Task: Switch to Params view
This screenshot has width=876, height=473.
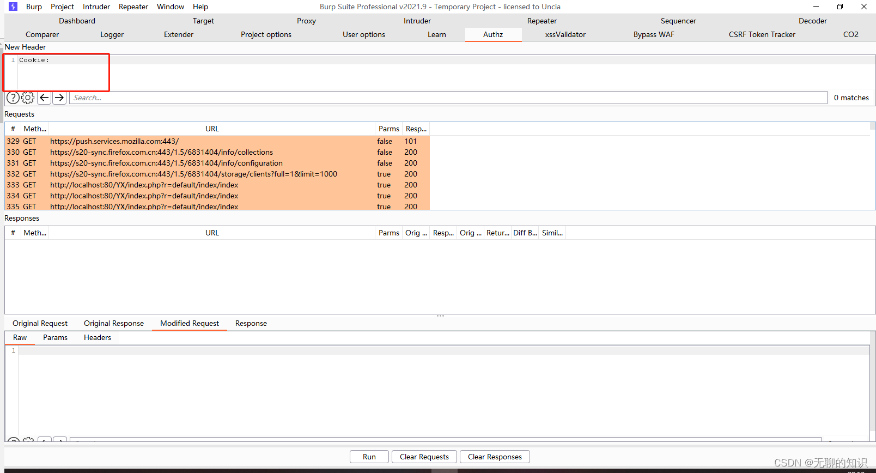Action: point(55,337)
